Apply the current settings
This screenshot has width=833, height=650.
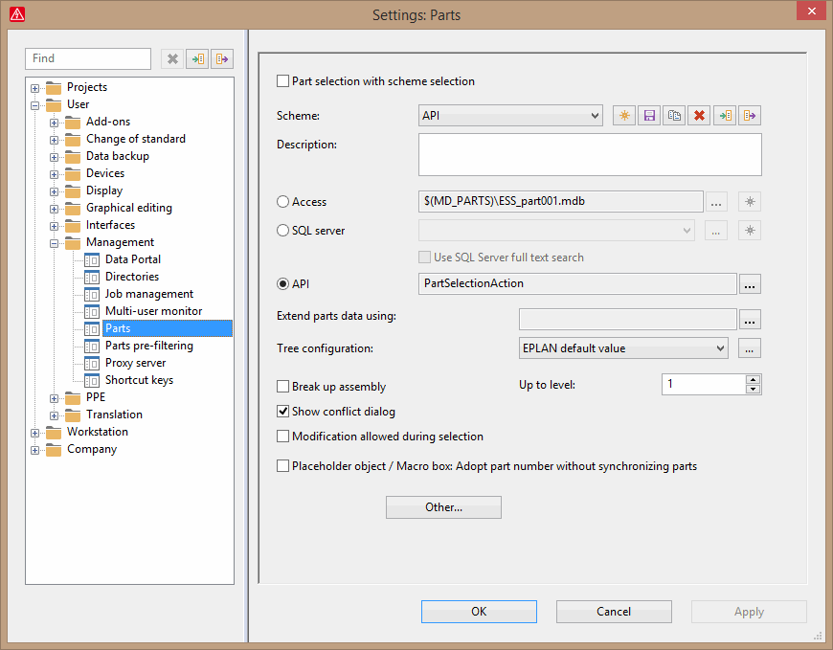(x=749, y=611)
